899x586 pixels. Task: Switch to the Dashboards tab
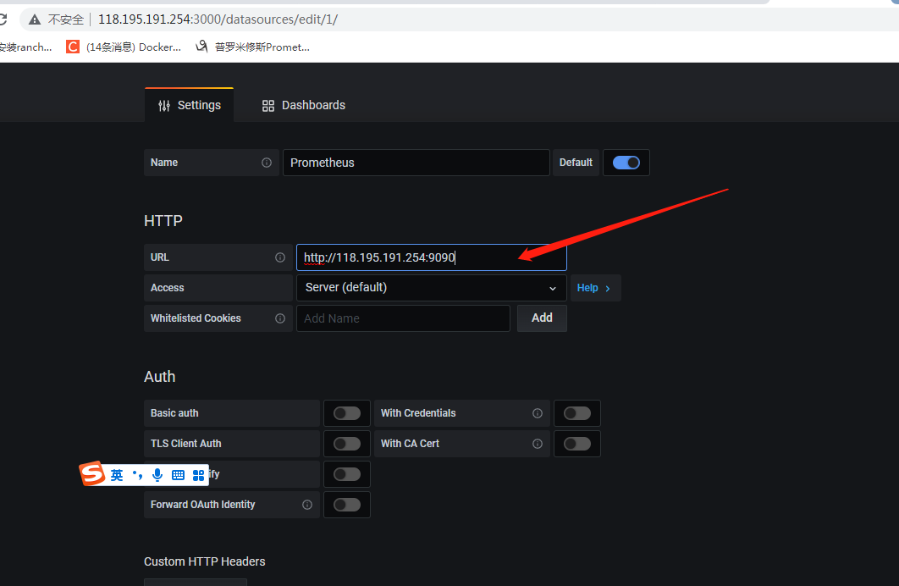tap(304, 106)
